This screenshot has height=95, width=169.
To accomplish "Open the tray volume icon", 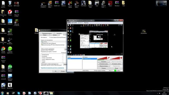I will [x=160, y=93].
